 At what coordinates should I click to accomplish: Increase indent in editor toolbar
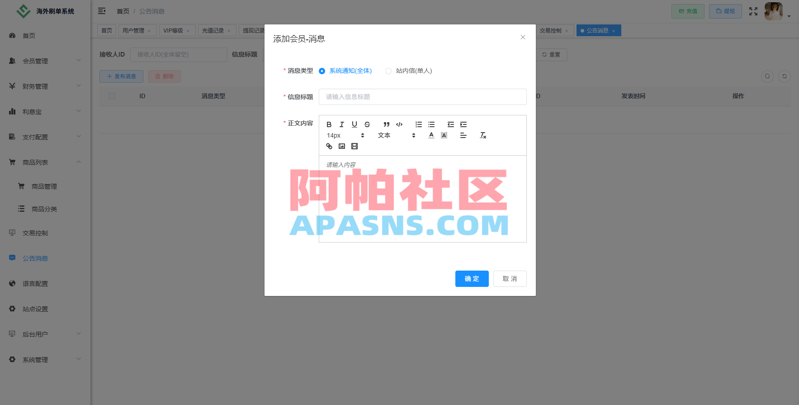coord(463,124)
